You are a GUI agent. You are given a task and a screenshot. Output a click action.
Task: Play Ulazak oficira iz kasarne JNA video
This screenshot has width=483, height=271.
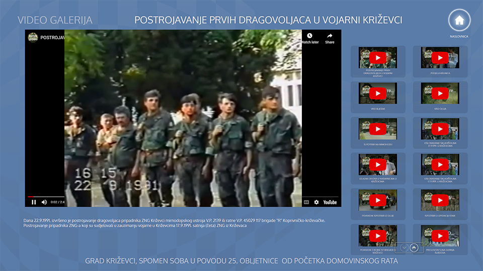tap(378, 165)
